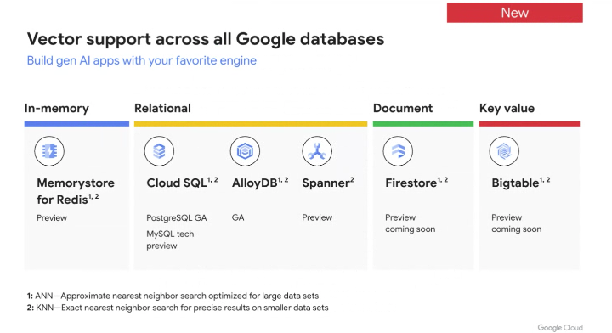612x333 pixels.
Task: Select the Key value category heading
Action: (507, 108)
